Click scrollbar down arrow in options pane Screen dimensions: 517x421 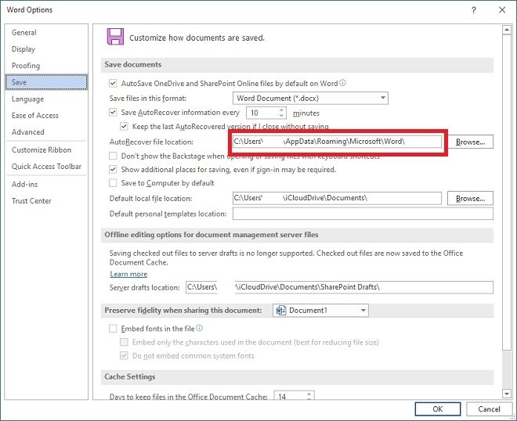(x=507, y=394)
